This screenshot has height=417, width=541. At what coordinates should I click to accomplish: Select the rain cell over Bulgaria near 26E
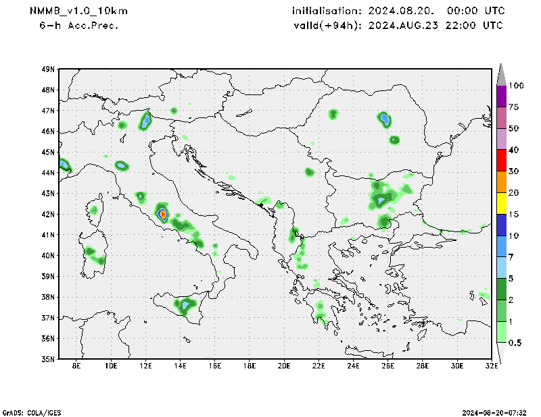[381, 200]
